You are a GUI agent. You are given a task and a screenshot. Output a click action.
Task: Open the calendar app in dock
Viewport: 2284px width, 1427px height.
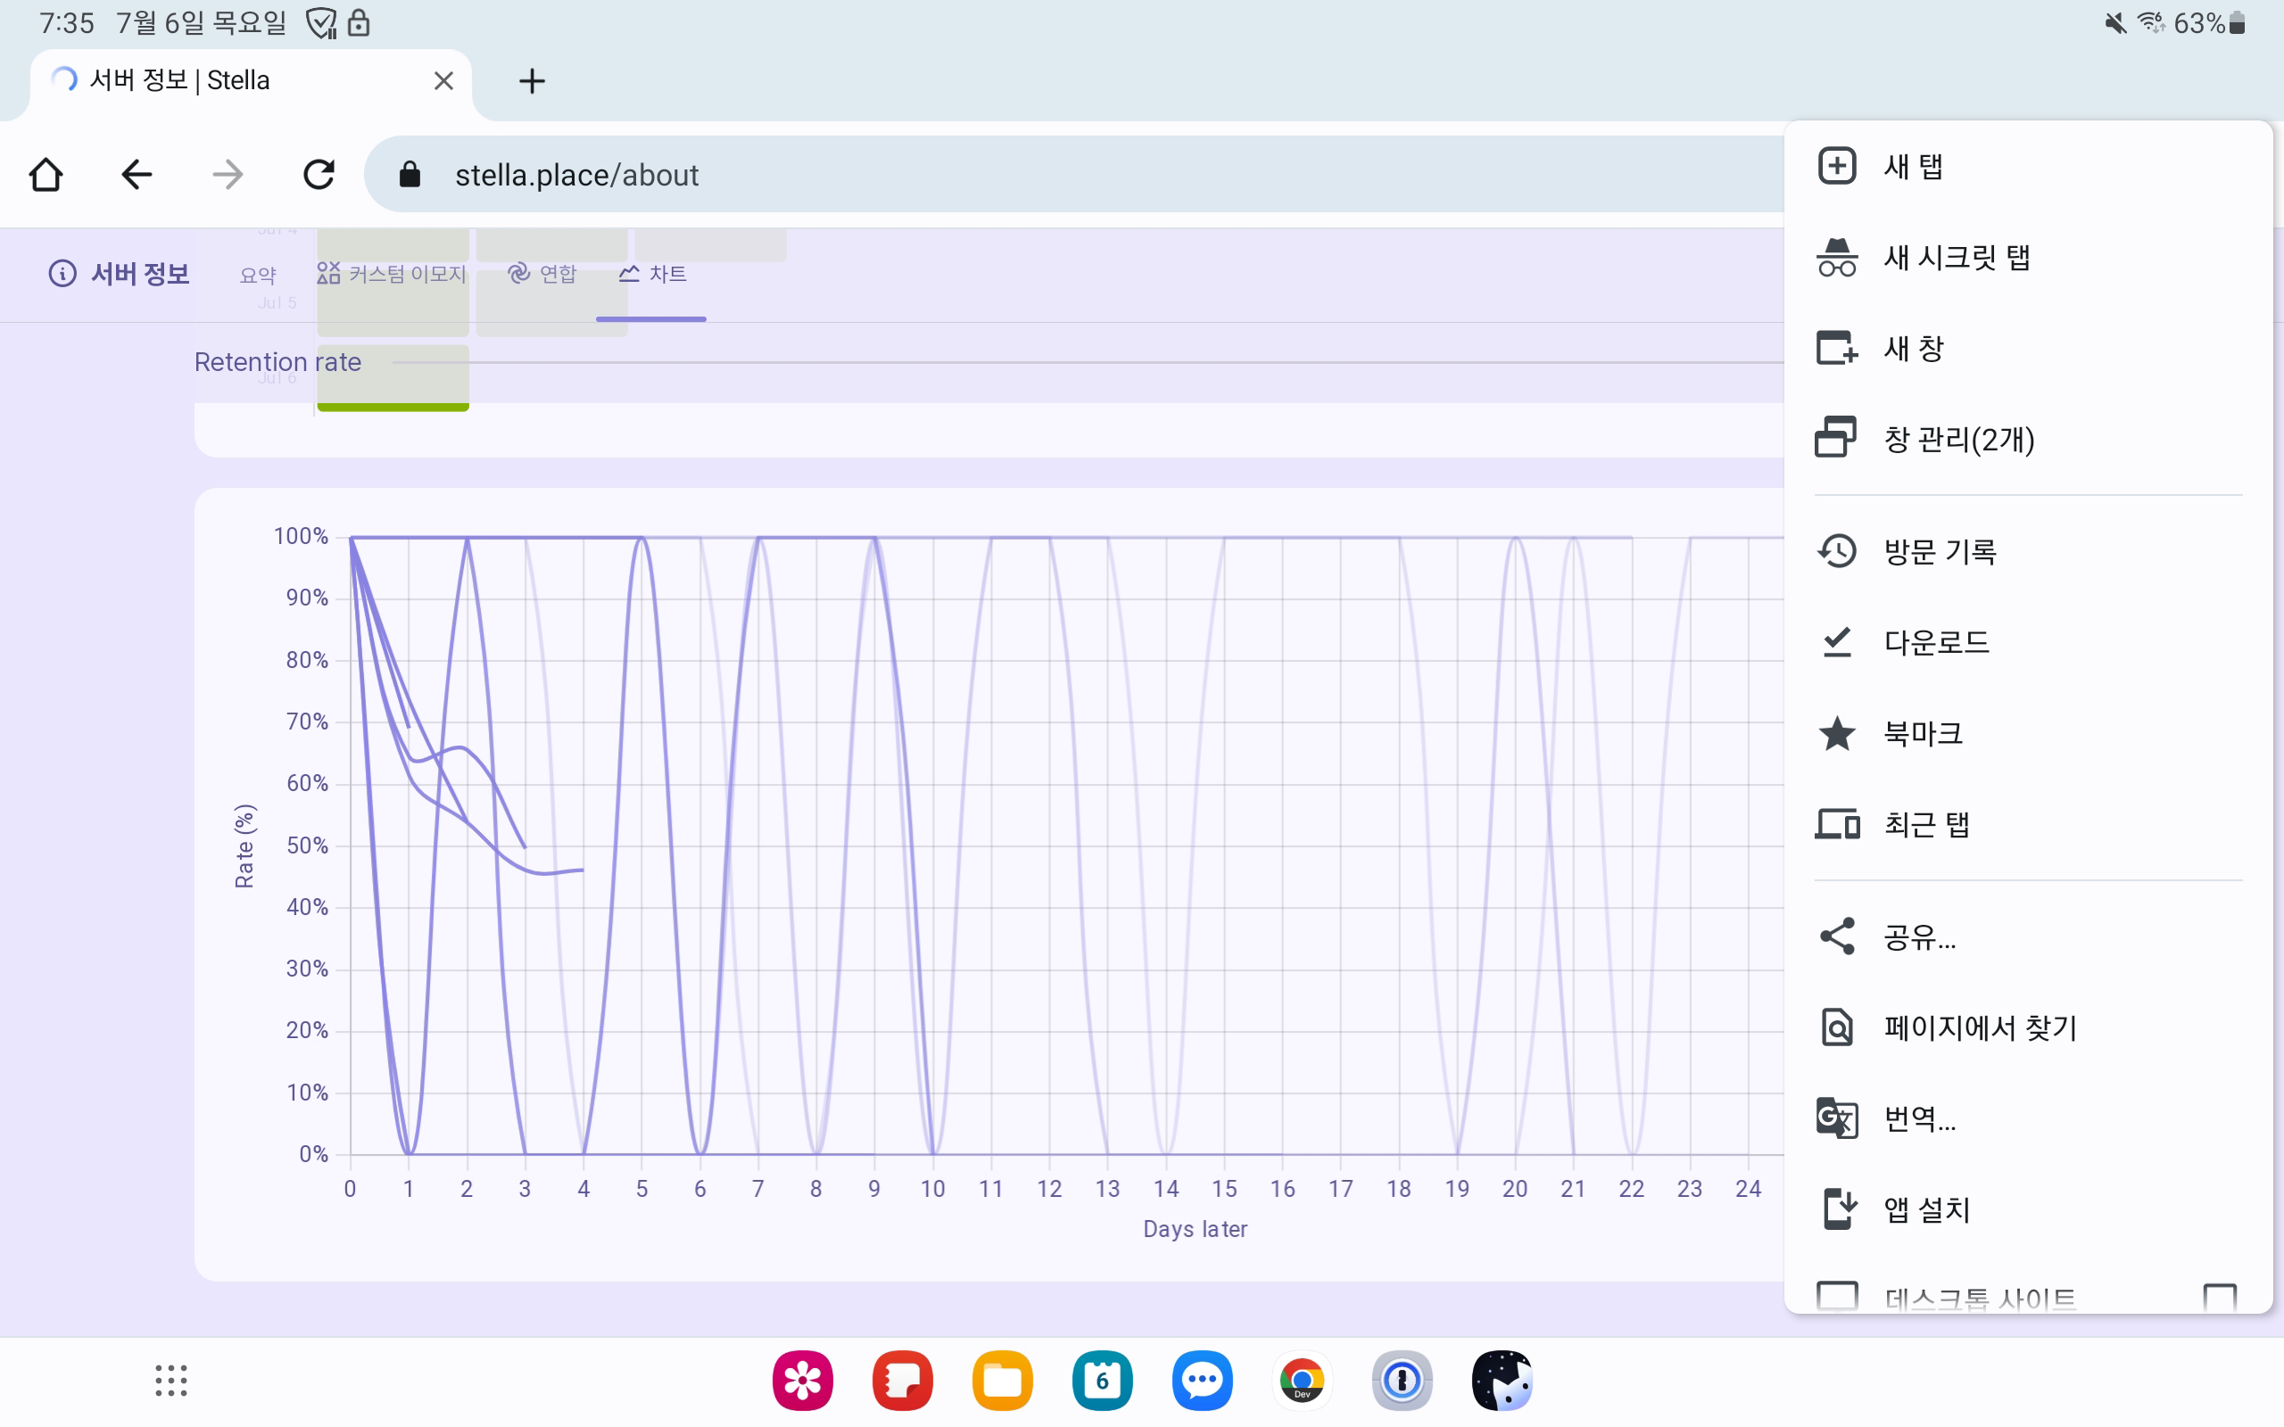tap(1102, 1380)
